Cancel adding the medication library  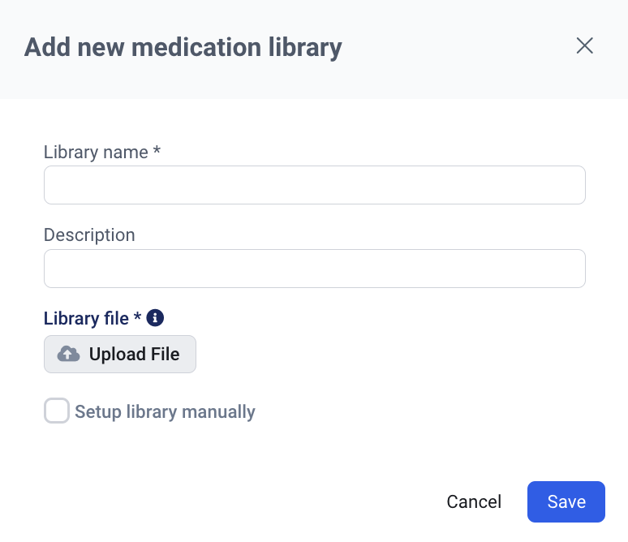click(x=474, y=502)
